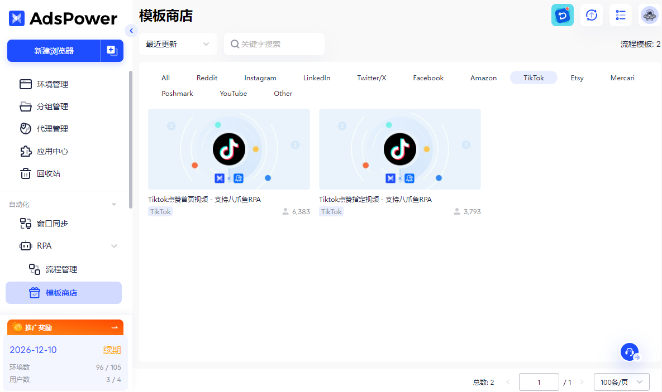
Task: Click the 窗口同步 sync icon
Action: pos(25,224)
